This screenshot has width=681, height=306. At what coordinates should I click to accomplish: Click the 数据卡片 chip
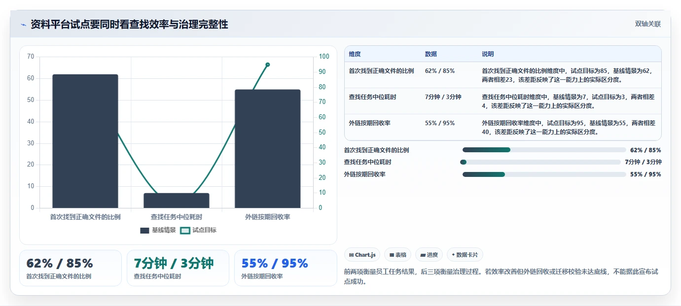pyautogui.click(x=465, y=255)
